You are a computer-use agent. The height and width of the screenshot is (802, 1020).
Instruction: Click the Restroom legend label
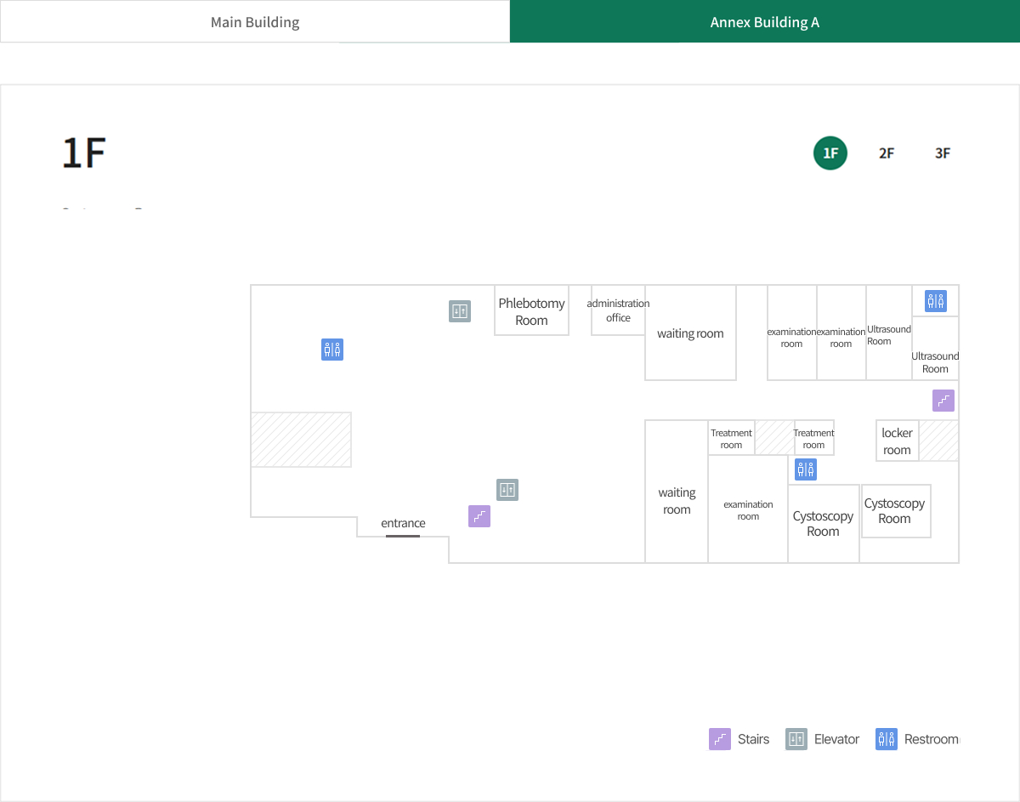(932, 739)
